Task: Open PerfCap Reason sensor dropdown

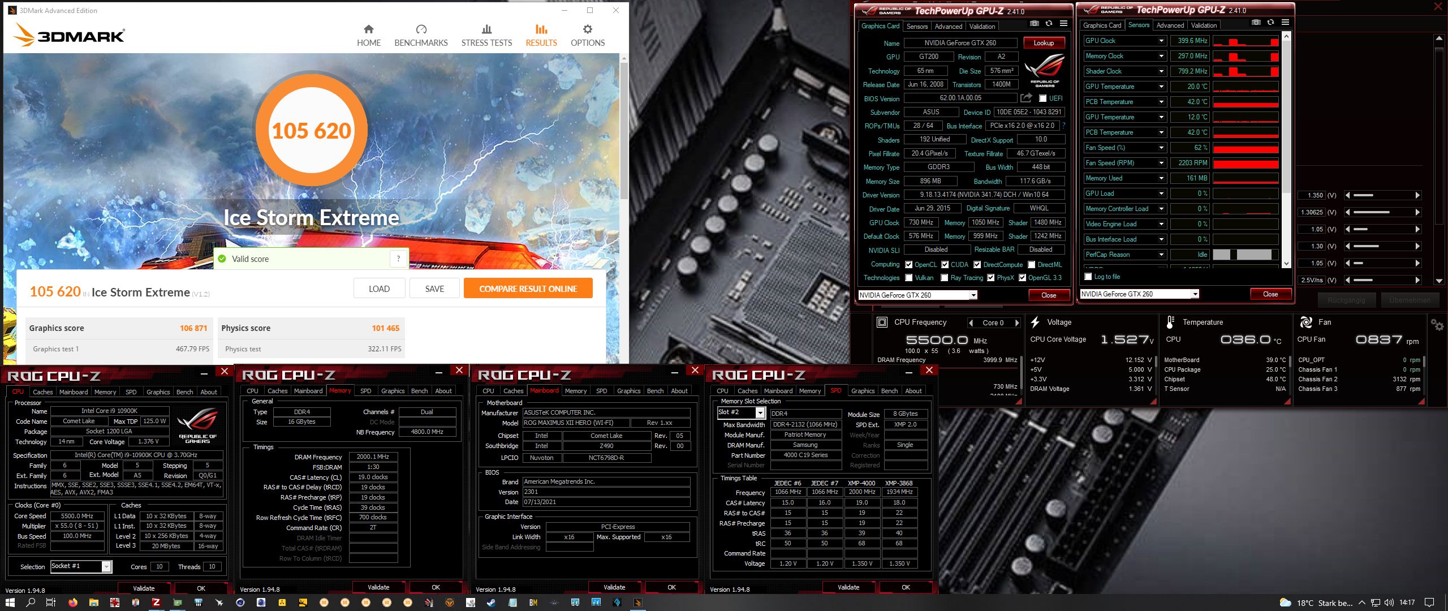Action: click(1161, 255)
